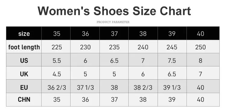Viewport: 226px width, 111px height.
Task: Click foot length value 225
Action: tap(56, 47)
